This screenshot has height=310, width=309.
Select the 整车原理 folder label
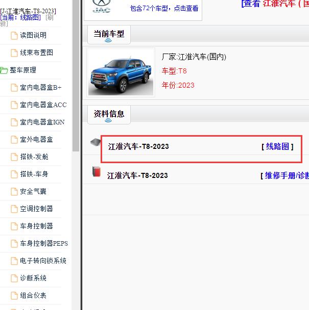coord(23,70)
